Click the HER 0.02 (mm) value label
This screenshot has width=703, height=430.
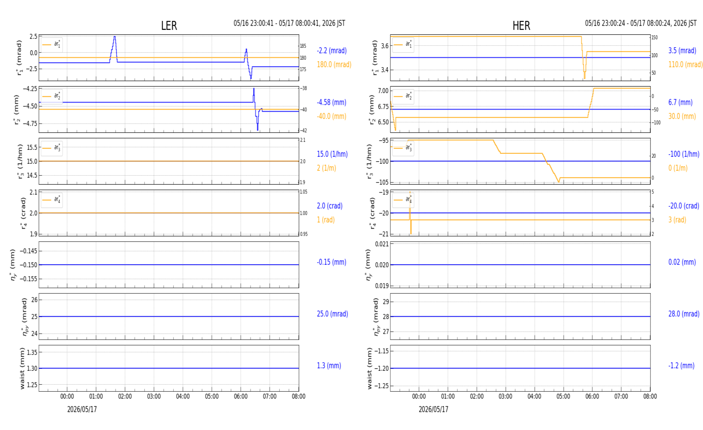click(682, 262)
